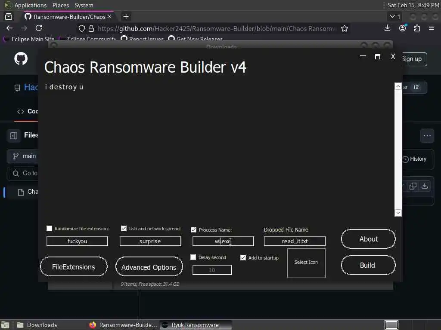This screenshot has width=441, height=330.
Task: Click the Firefox forward arrow
Action: click(x=24, y=28)
